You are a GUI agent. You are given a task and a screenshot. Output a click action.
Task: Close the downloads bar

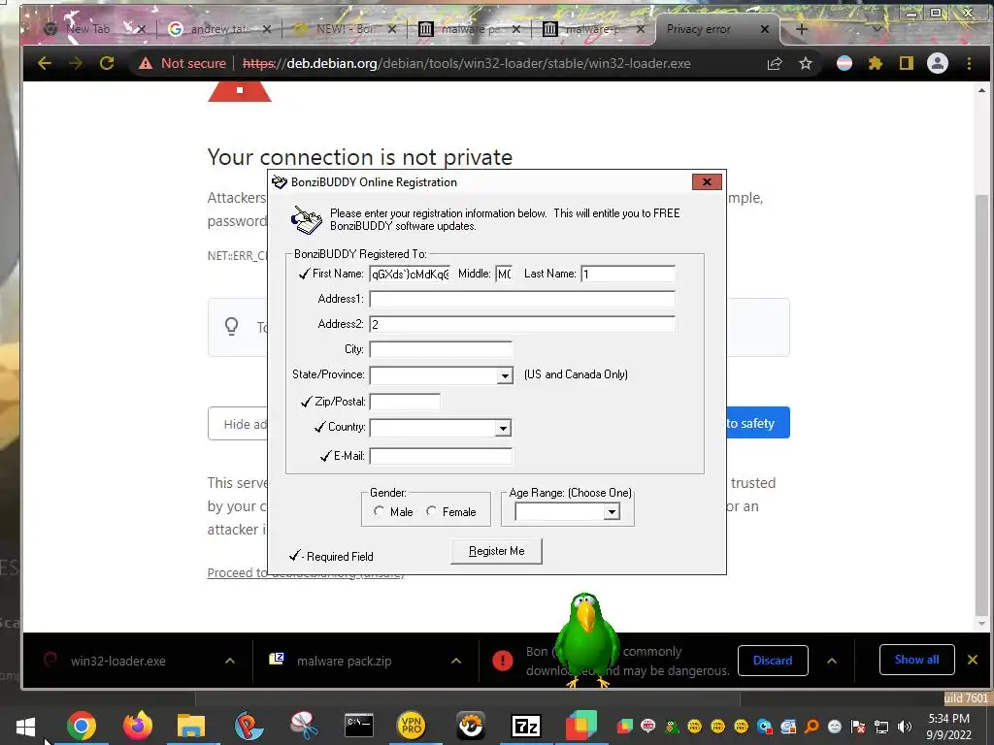(973, 660)
